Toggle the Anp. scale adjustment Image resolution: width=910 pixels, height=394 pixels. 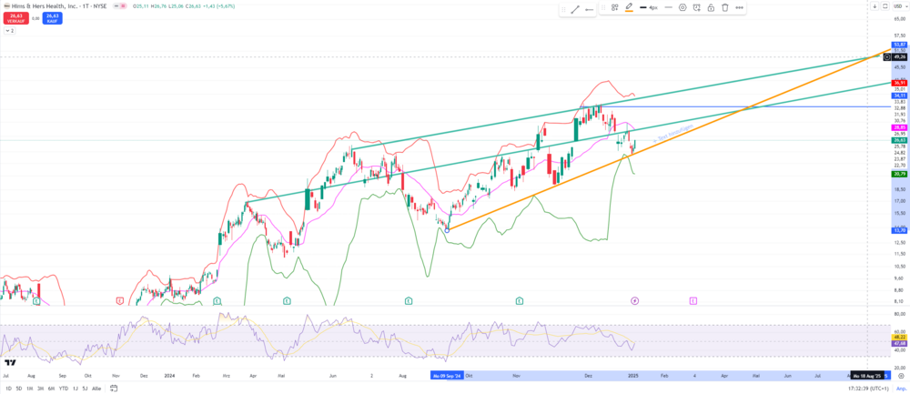900,389
